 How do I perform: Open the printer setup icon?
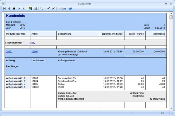[30, 9]
